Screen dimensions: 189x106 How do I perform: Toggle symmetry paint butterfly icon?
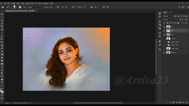point(108,7)
